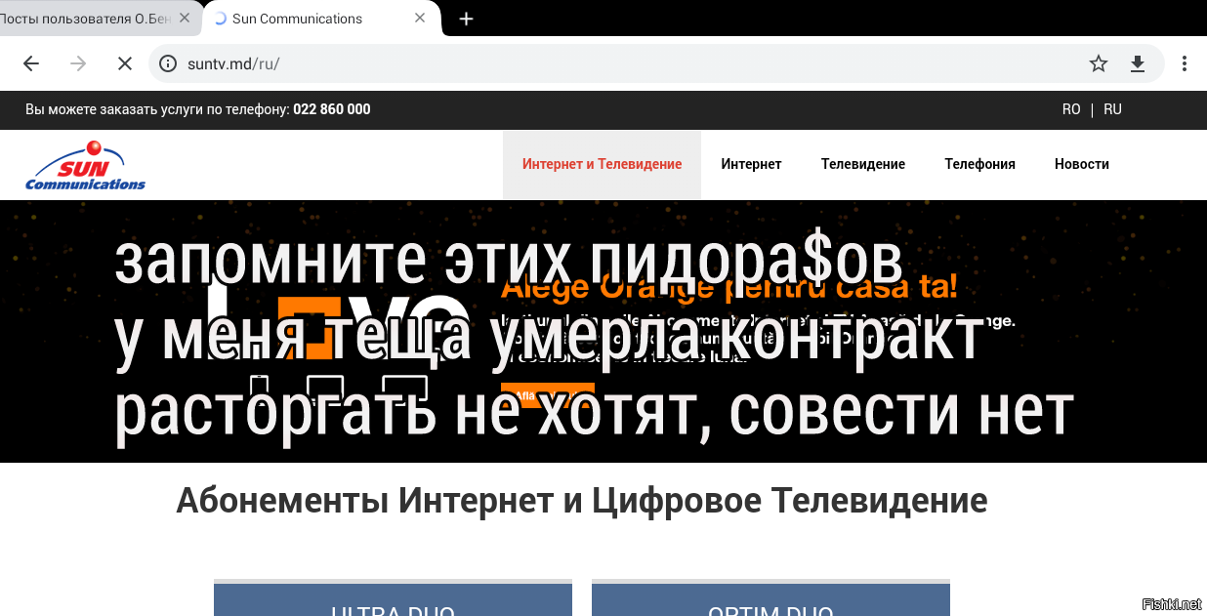Open the downloads icon in toolbar

click(1137, 63)
